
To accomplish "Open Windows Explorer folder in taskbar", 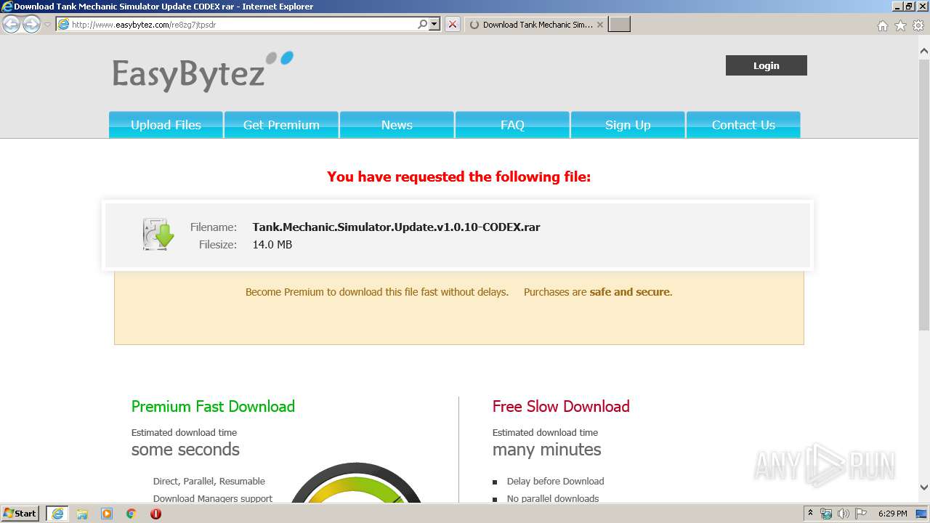I will coord(82,514).
